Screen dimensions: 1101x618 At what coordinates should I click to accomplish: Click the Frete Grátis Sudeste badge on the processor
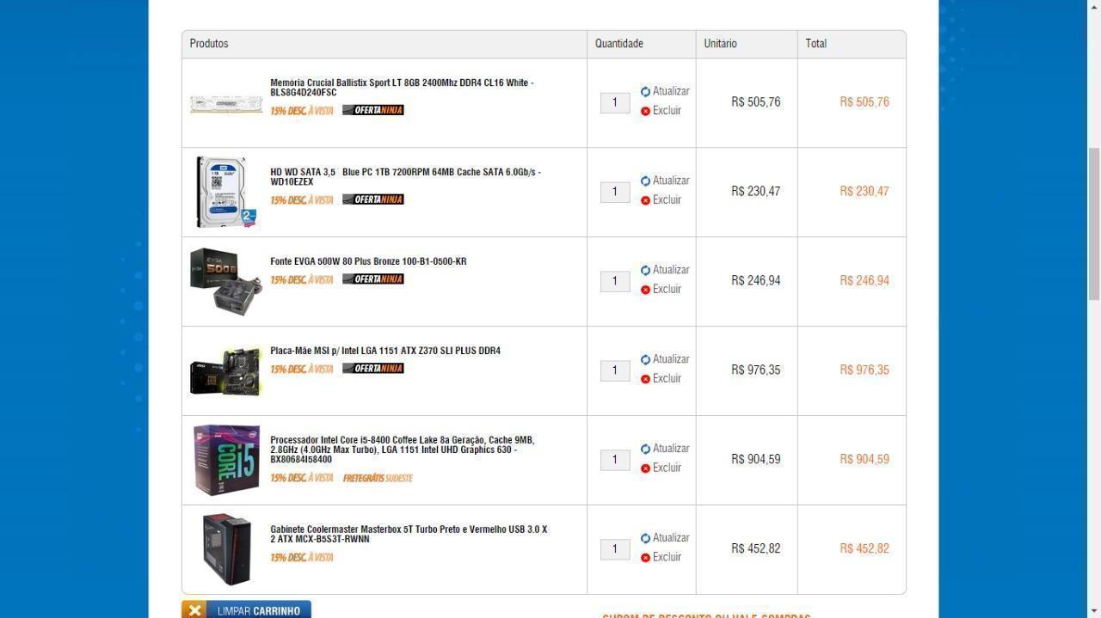click(378, 478)
